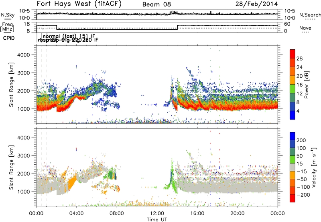
Task: Click the -200 label on velocity colorbar
Action: [303, 195]
